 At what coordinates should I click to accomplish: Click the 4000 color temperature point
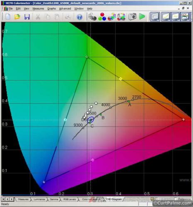[x=110, y=107]
